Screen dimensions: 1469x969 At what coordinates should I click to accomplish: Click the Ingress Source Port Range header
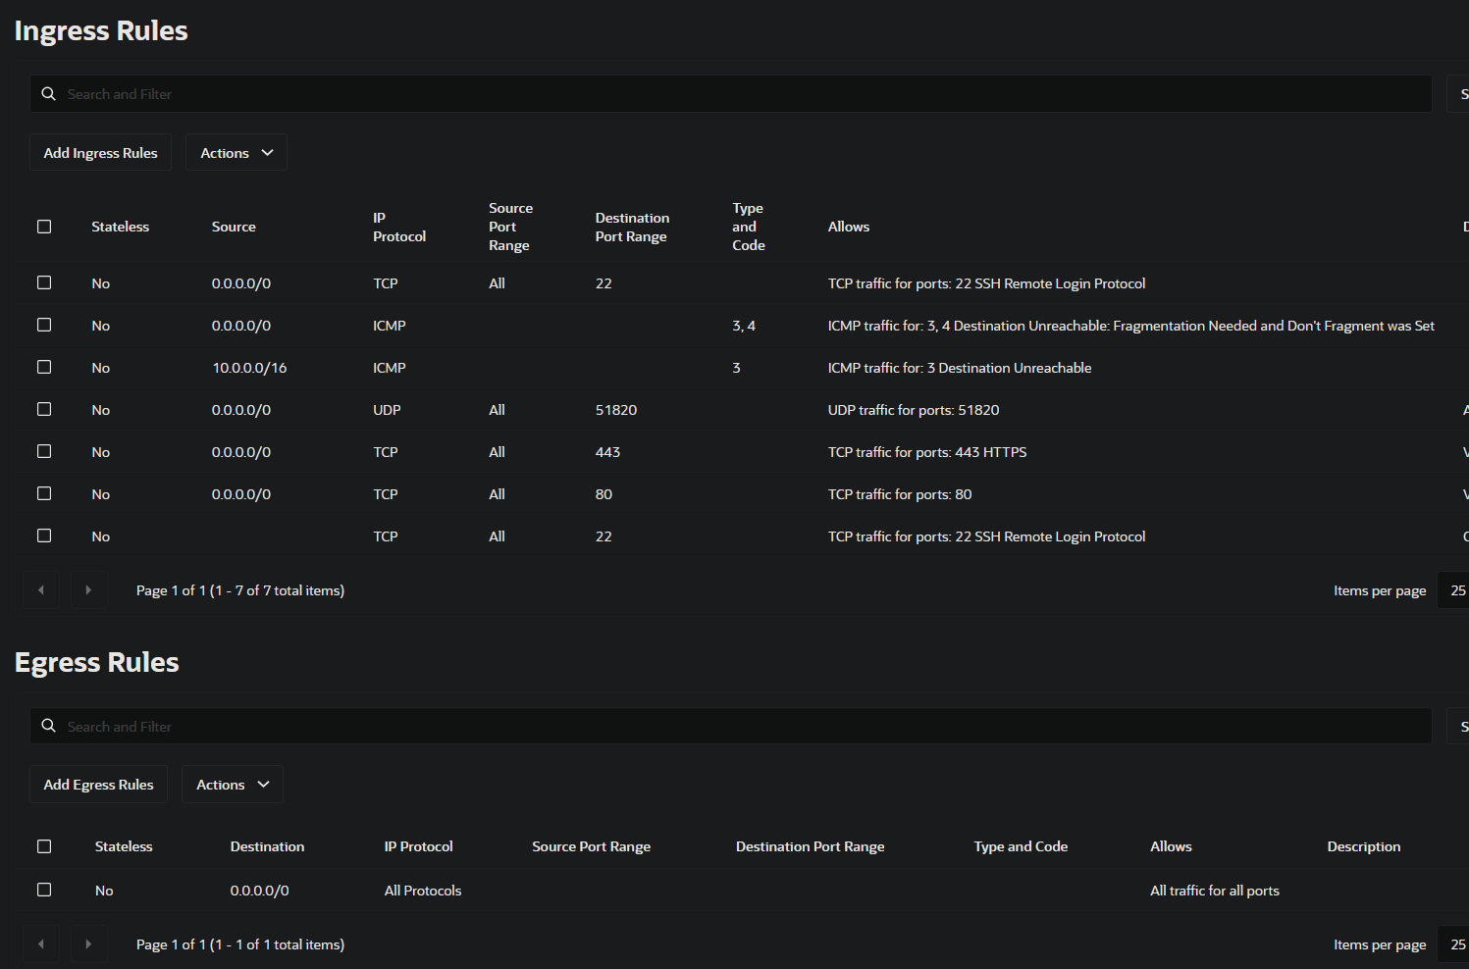[510, 227]
